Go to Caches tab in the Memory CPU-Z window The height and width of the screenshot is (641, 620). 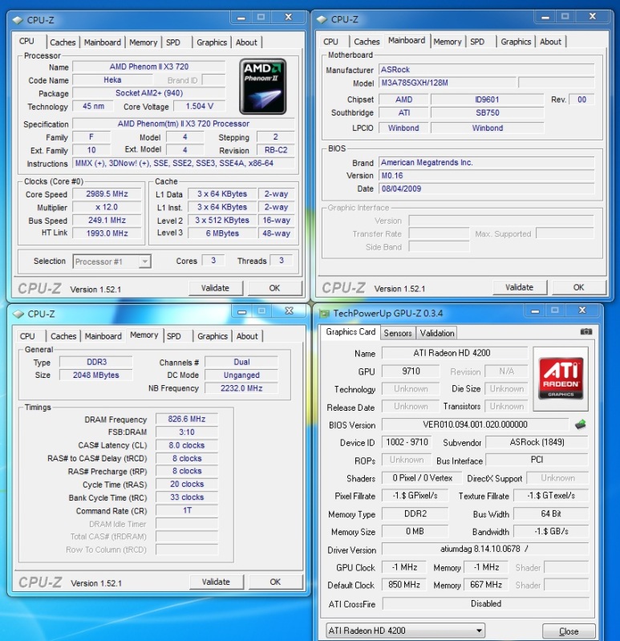[x=63, y=336]
